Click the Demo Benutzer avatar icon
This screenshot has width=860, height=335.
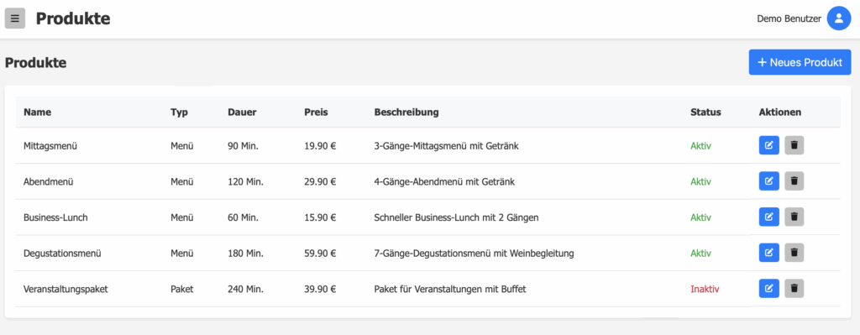(839, 18)
